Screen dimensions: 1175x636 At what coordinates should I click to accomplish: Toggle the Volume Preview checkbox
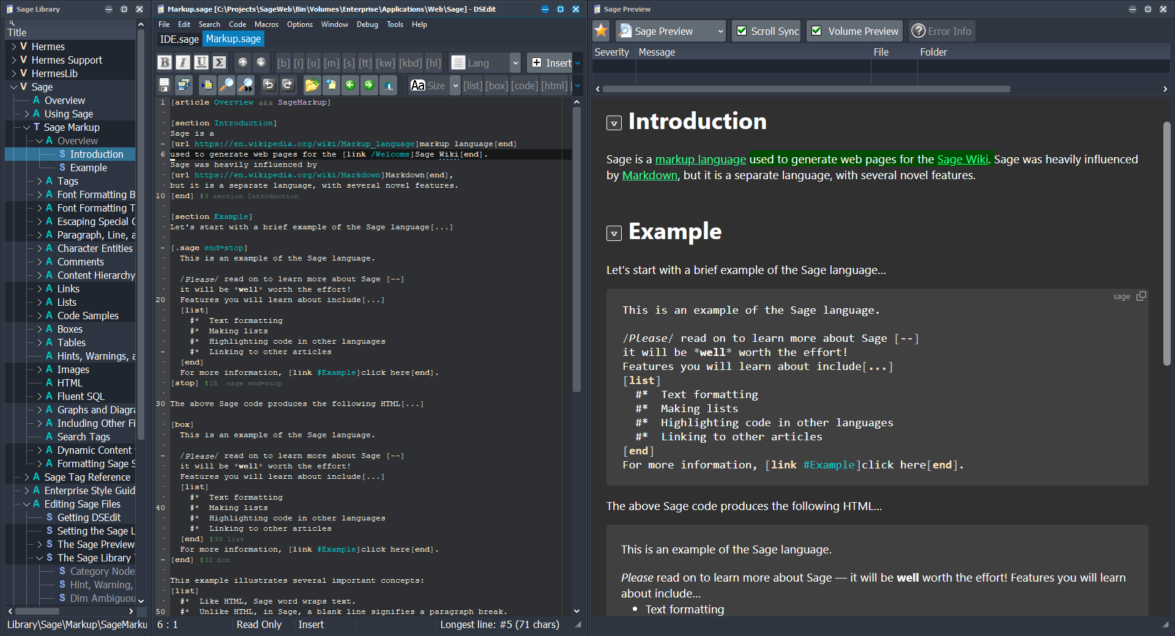click(816, 31)
